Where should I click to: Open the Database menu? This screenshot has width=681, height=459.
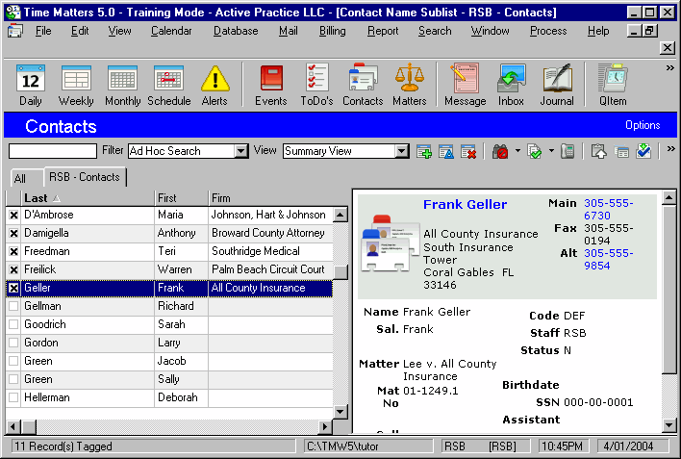click(236, 31)
